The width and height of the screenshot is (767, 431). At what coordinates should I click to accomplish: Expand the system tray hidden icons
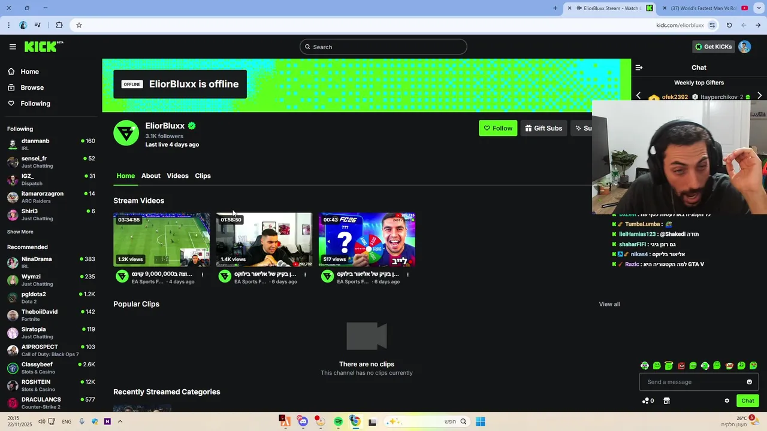[120, 421]
